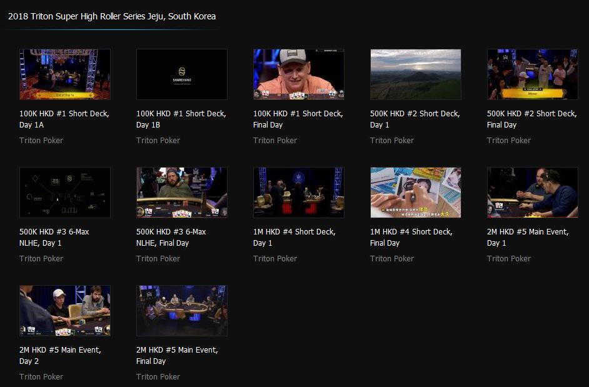
Task: Click Triton Poker channel under 100K HKD #1 Day 1B
Action: (x=158, y=141)
